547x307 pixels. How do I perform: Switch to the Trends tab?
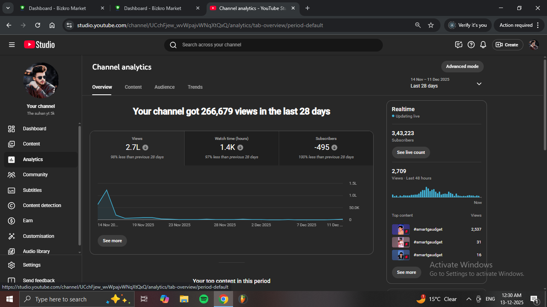pyautogui.click(x=195, y=87)
